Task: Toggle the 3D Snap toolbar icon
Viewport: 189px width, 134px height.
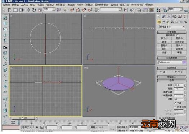Action: pyautogui.click(x=72, y=10)
